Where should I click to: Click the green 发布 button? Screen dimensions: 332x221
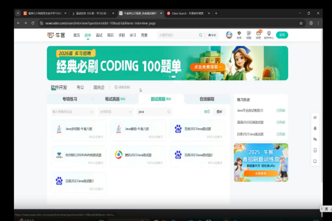pos(282,35)
